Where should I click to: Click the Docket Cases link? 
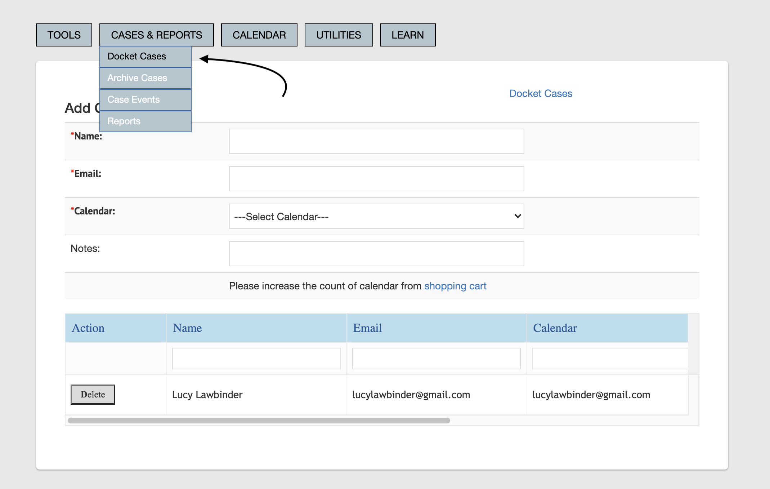coord(540,93)
